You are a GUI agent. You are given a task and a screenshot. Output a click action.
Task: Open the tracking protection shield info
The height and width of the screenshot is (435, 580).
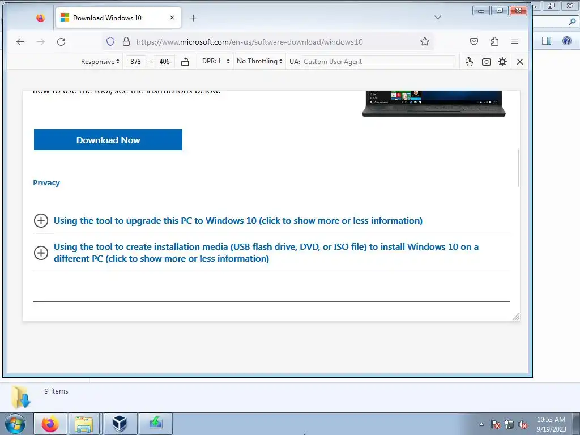click(110, 41)
